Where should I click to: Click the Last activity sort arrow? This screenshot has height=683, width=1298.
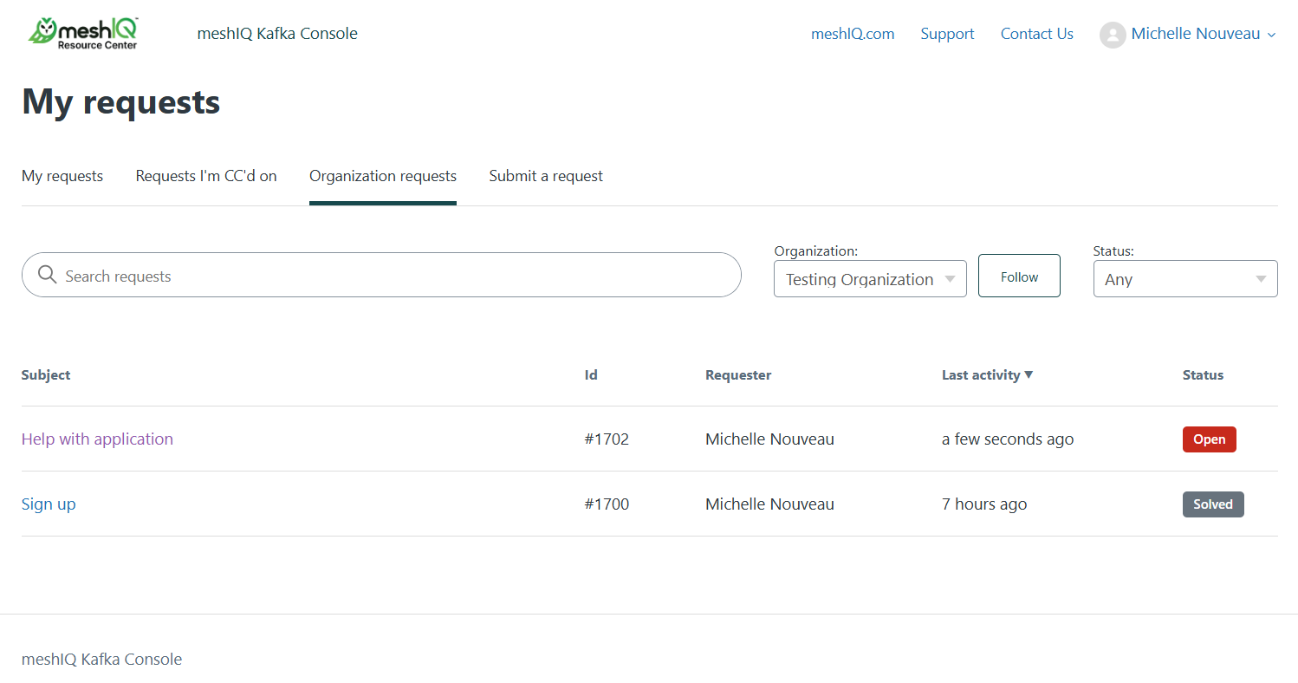pyautogui.click(x=1029, y=374)
